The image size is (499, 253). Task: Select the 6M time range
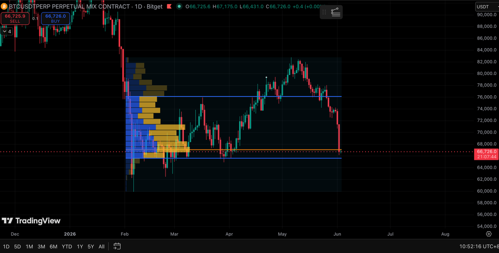click(53, 246)
